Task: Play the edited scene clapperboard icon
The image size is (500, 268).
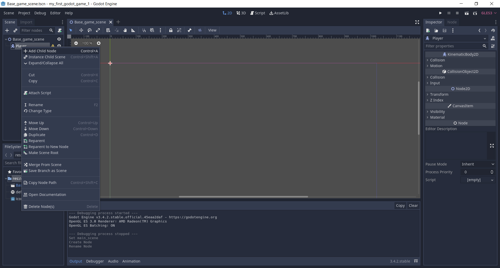Action: 467,13
